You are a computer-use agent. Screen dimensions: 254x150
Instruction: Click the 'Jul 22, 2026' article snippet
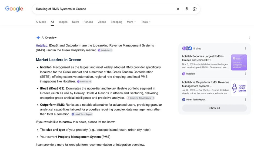[x=205, y=92]
